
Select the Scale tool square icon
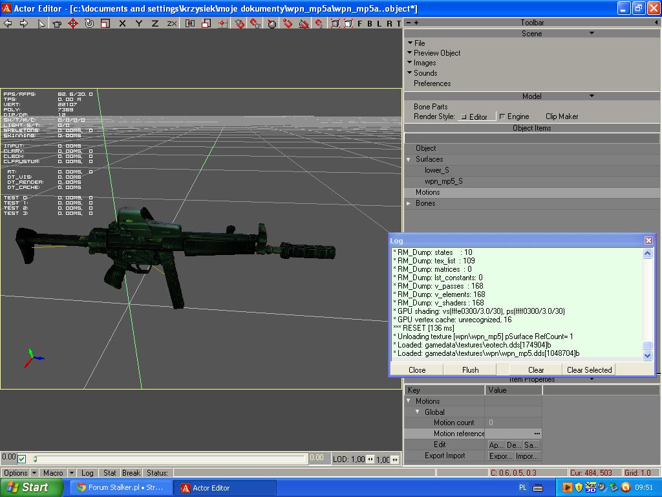[105, 23]
